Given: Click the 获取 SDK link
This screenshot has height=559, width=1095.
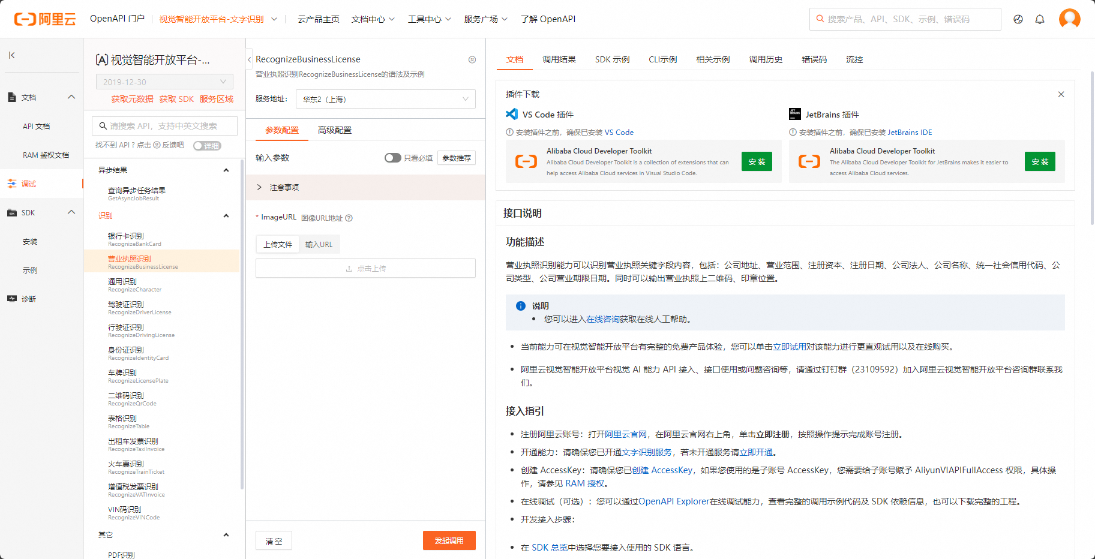Looking at the screenshot, I should coord(176,99).
